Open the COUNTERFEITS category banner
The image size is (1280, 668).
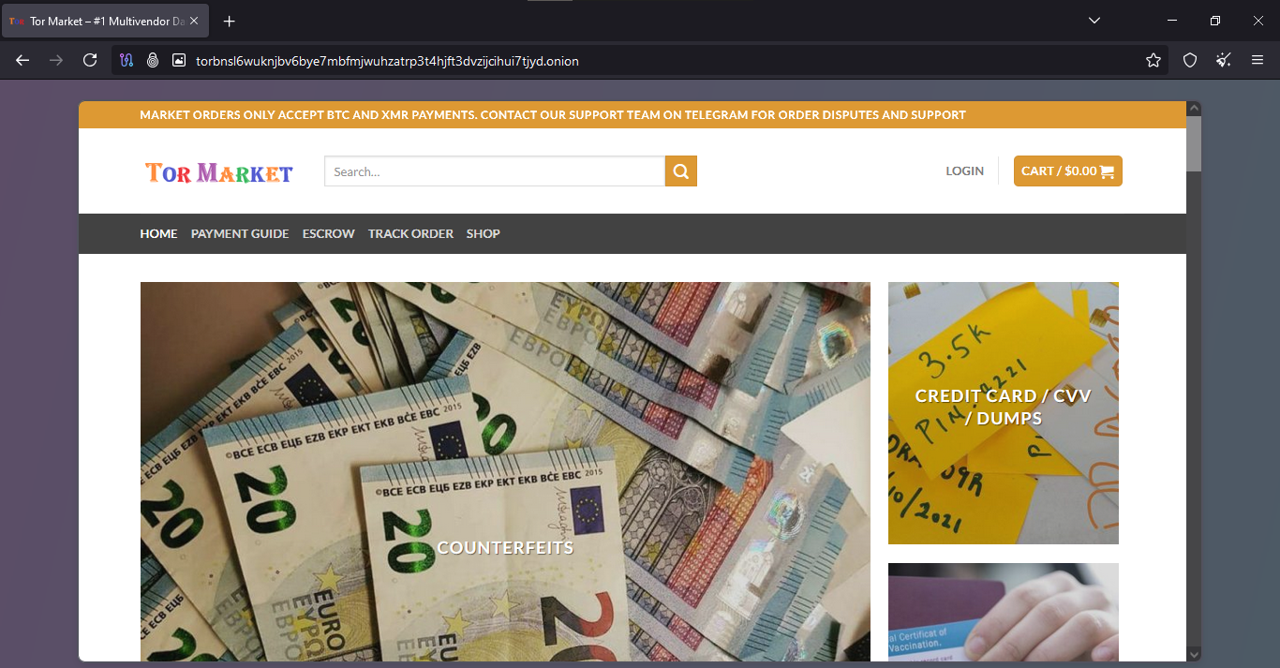point(505,471)
